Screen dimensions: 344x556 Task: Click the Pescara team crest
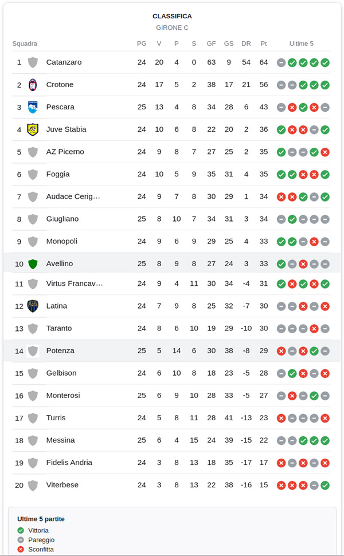[x=33, y=107]
